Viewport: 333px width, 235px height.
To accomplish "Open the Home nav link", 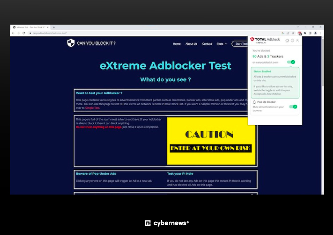I will pos(177,44).
